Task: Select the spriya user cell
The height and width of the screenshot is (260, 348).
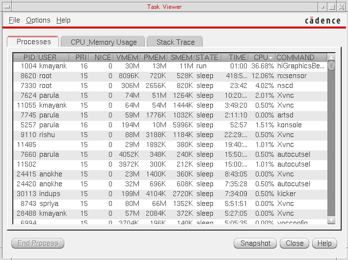Action: (49, 203)
